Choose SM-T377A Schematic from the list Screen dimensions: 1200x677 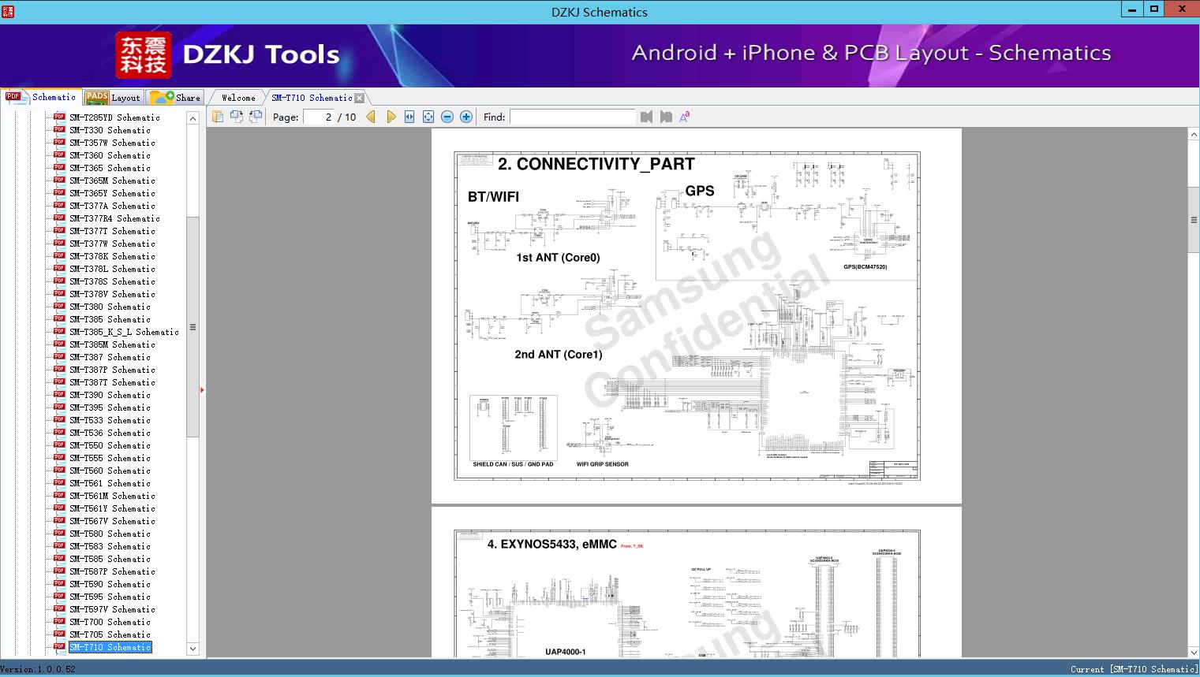pyautogui.click(x=112, y=206)
